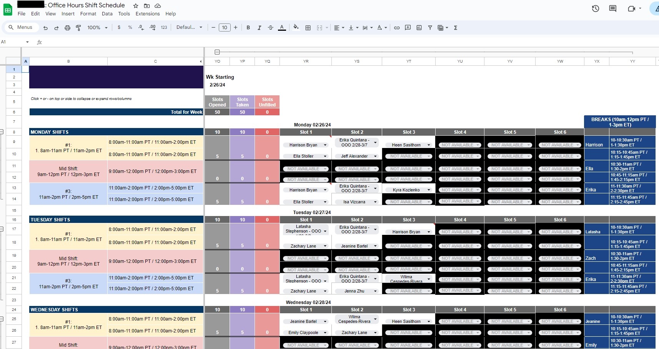Select row 6 header
The width and height of the screenshot is (659, 349).
point(14,112)
